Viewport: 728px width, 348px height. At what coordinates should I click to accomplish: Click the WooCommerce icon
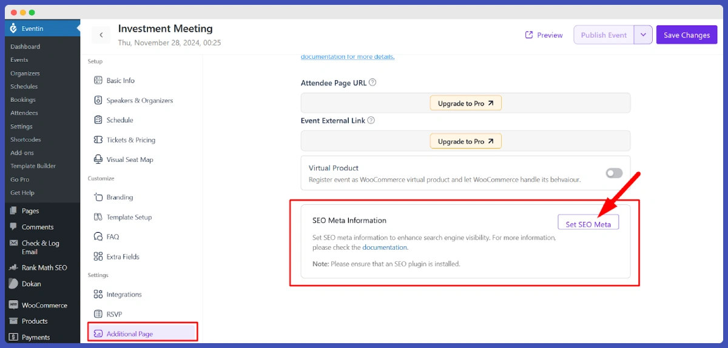click(x=13, y=305)
